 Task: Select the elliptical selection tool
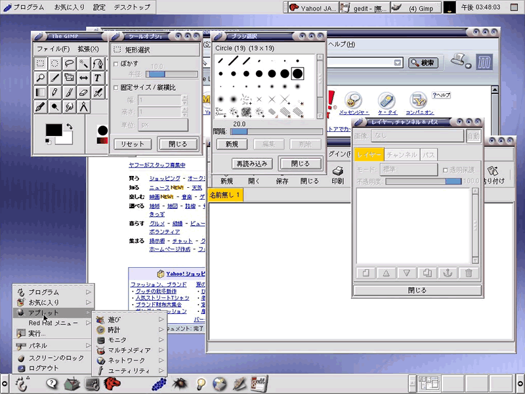(x=55, y=64)
